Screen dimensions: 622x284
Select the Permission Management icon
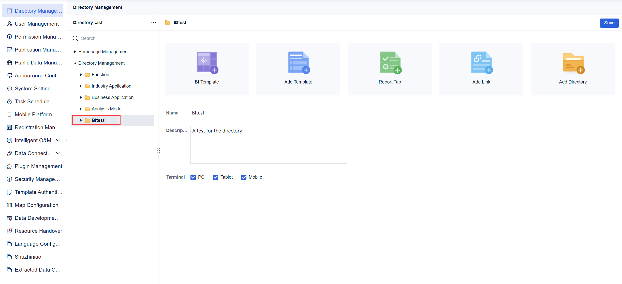tap(9, 37)
